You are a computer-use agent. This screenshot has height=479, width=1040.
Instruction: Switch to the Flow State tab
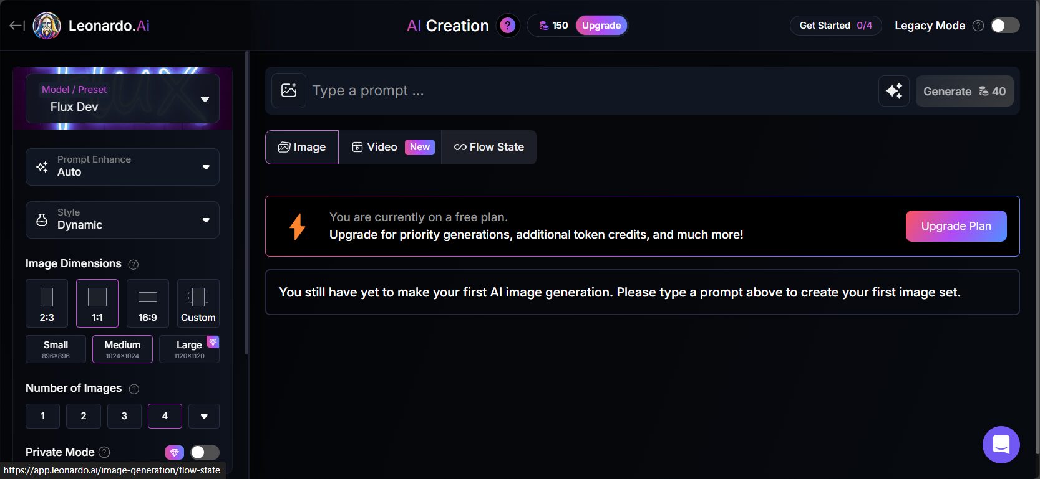(x=489, y=147)
